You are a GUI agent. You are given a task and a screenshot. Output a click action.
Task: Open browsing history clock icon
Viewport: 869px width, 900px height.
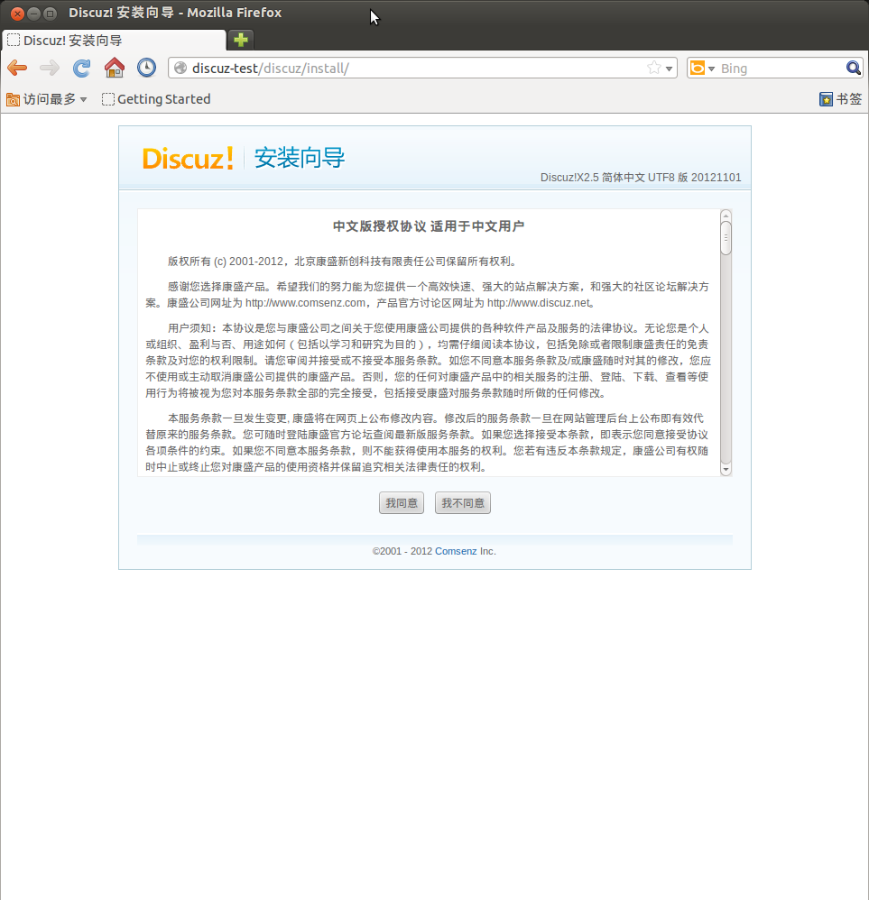(146, 68)
